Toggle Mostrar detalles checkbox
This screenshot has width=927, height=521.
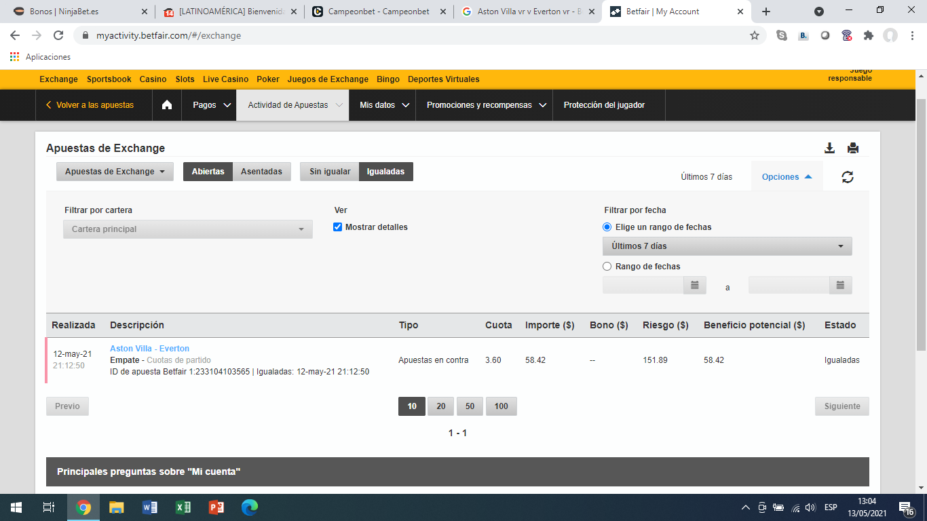[x=338, y=227]
